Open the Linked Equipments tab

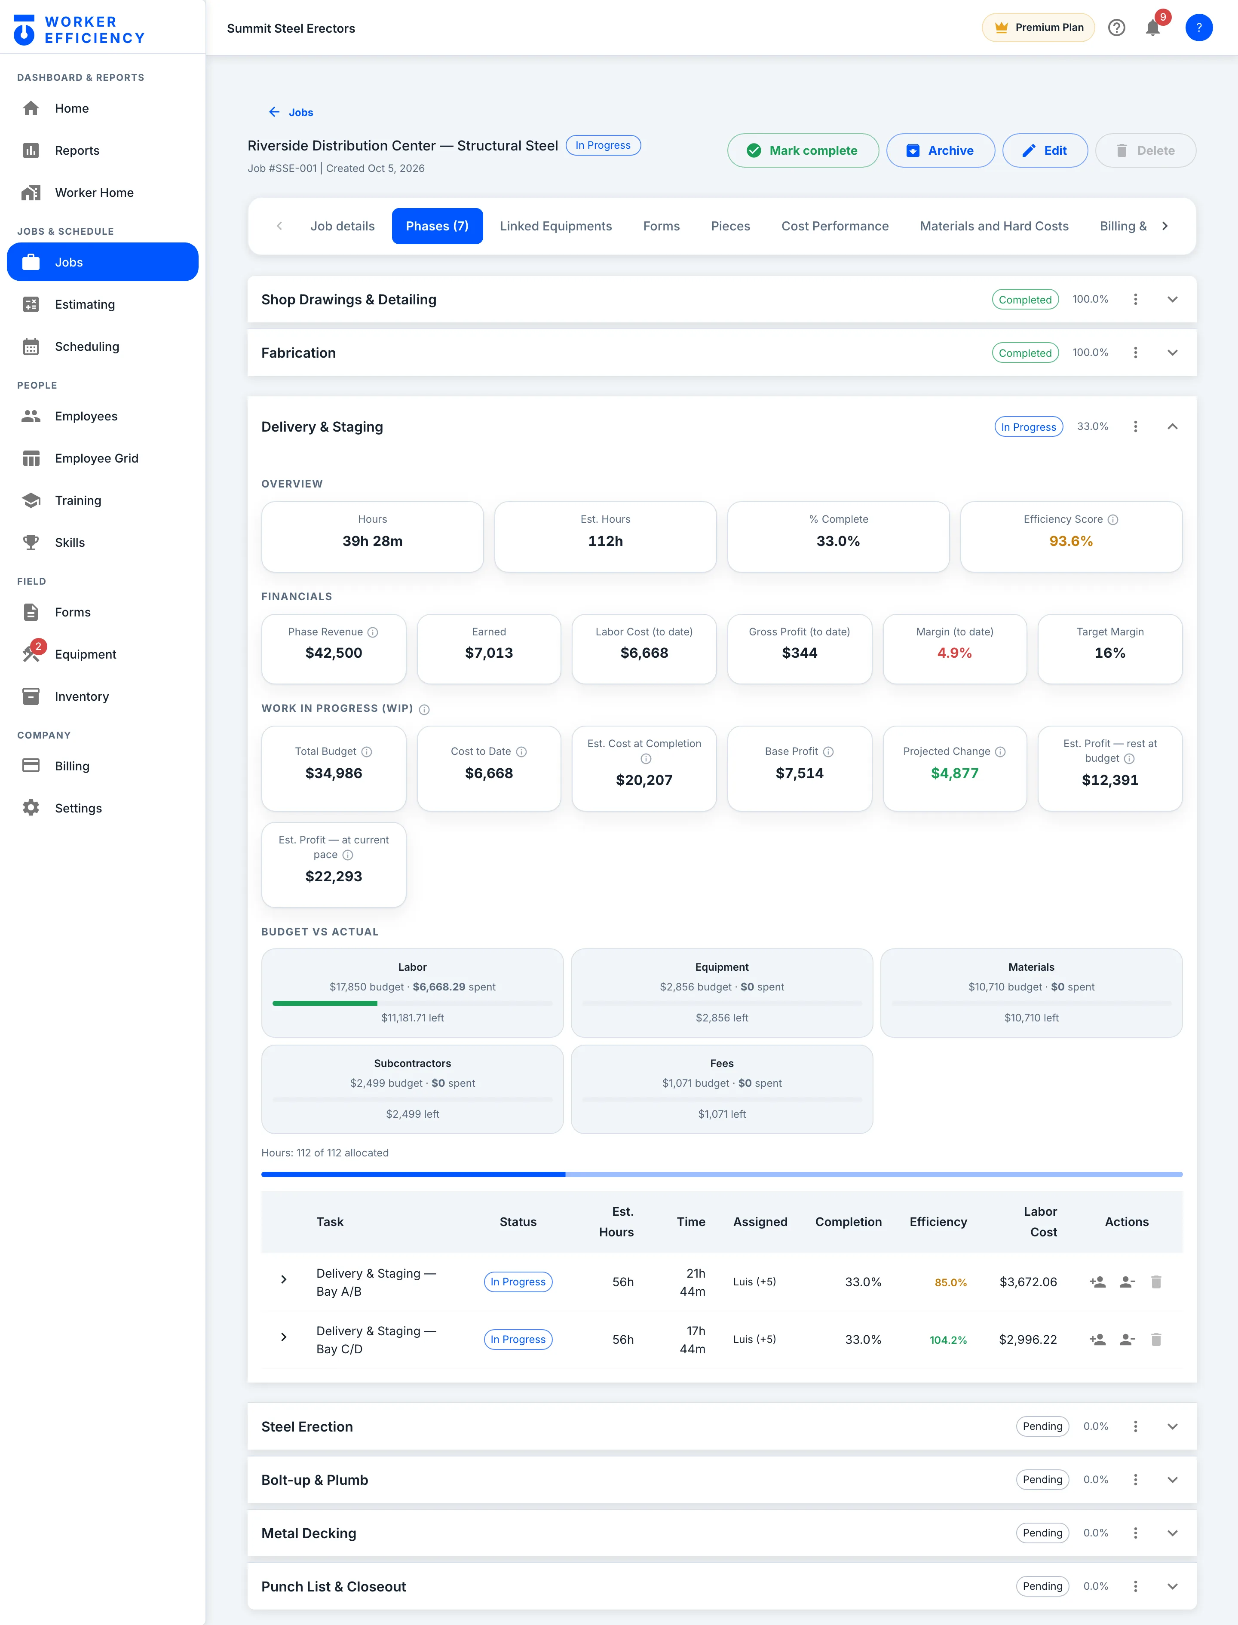(x=556, y=226)
